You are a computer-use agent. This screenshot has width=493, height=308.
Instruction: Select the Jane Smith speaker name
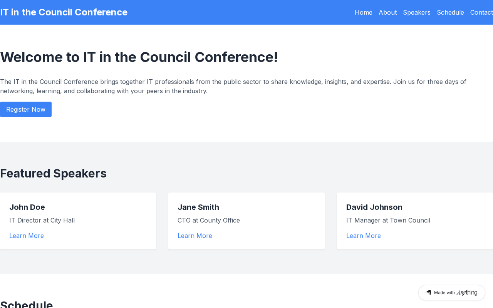pos(198,207)
